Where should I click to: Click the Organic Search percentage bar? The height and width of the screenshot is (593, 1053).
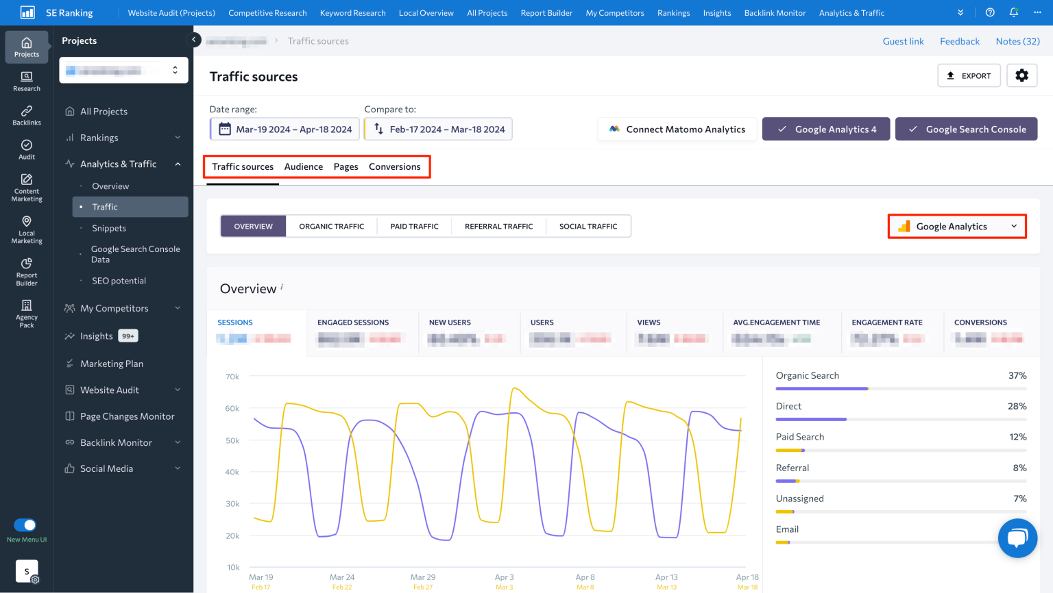(822, 388)
